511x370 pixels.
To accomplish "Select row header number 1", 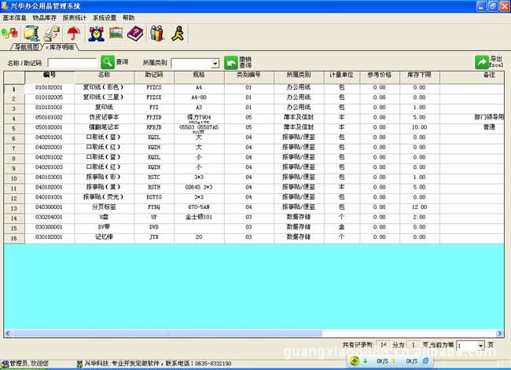I will click(x=14, y=89).
